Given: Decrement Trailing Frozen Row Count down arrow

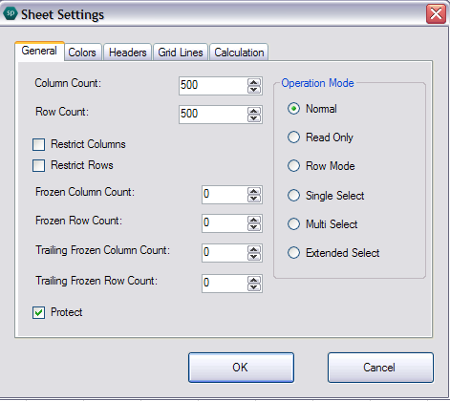Looking at the screenshot, I should (x=254, y=287).
